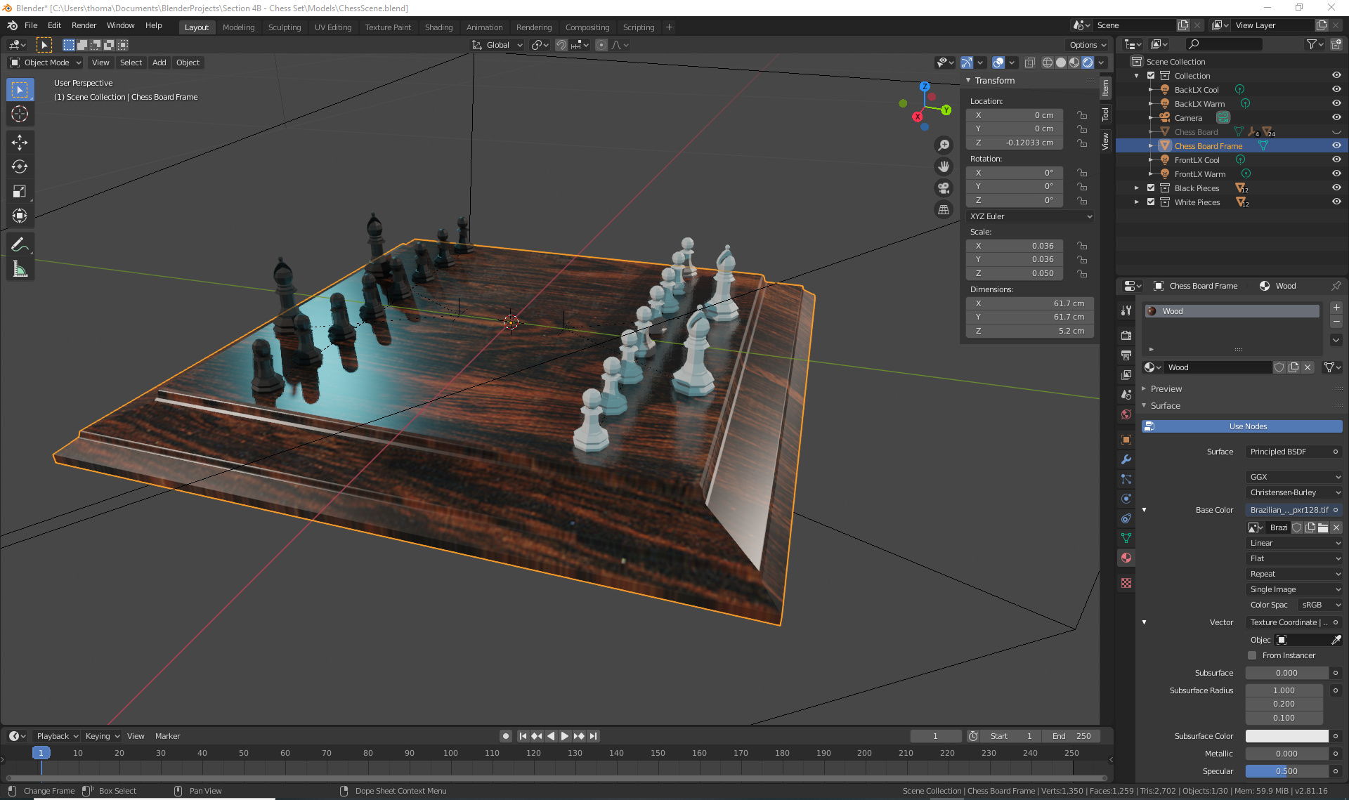Jump to the last frame in timeline playback
This screenshot has width=1349, height=800.
coord(594,735)
